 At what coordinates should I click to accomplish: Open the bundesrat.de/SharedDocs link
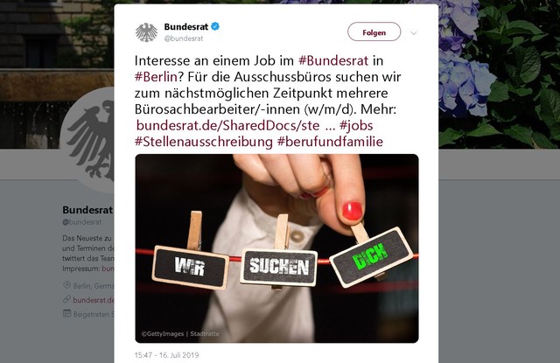tap(227, 125)
